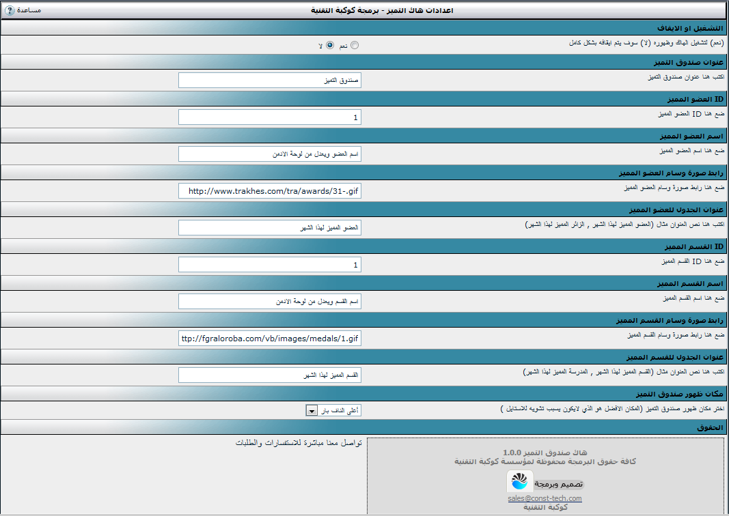Click the featured member ID input field
Image resolution: width=729 pixels, height=516 pixels.
(270, 117)
